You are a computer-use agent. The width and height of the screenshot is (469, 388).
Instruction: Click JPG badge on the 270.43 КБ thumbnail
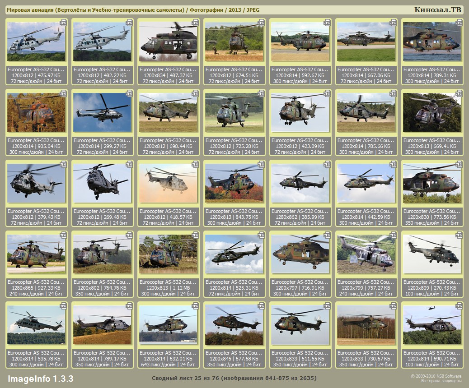(459, 235)
